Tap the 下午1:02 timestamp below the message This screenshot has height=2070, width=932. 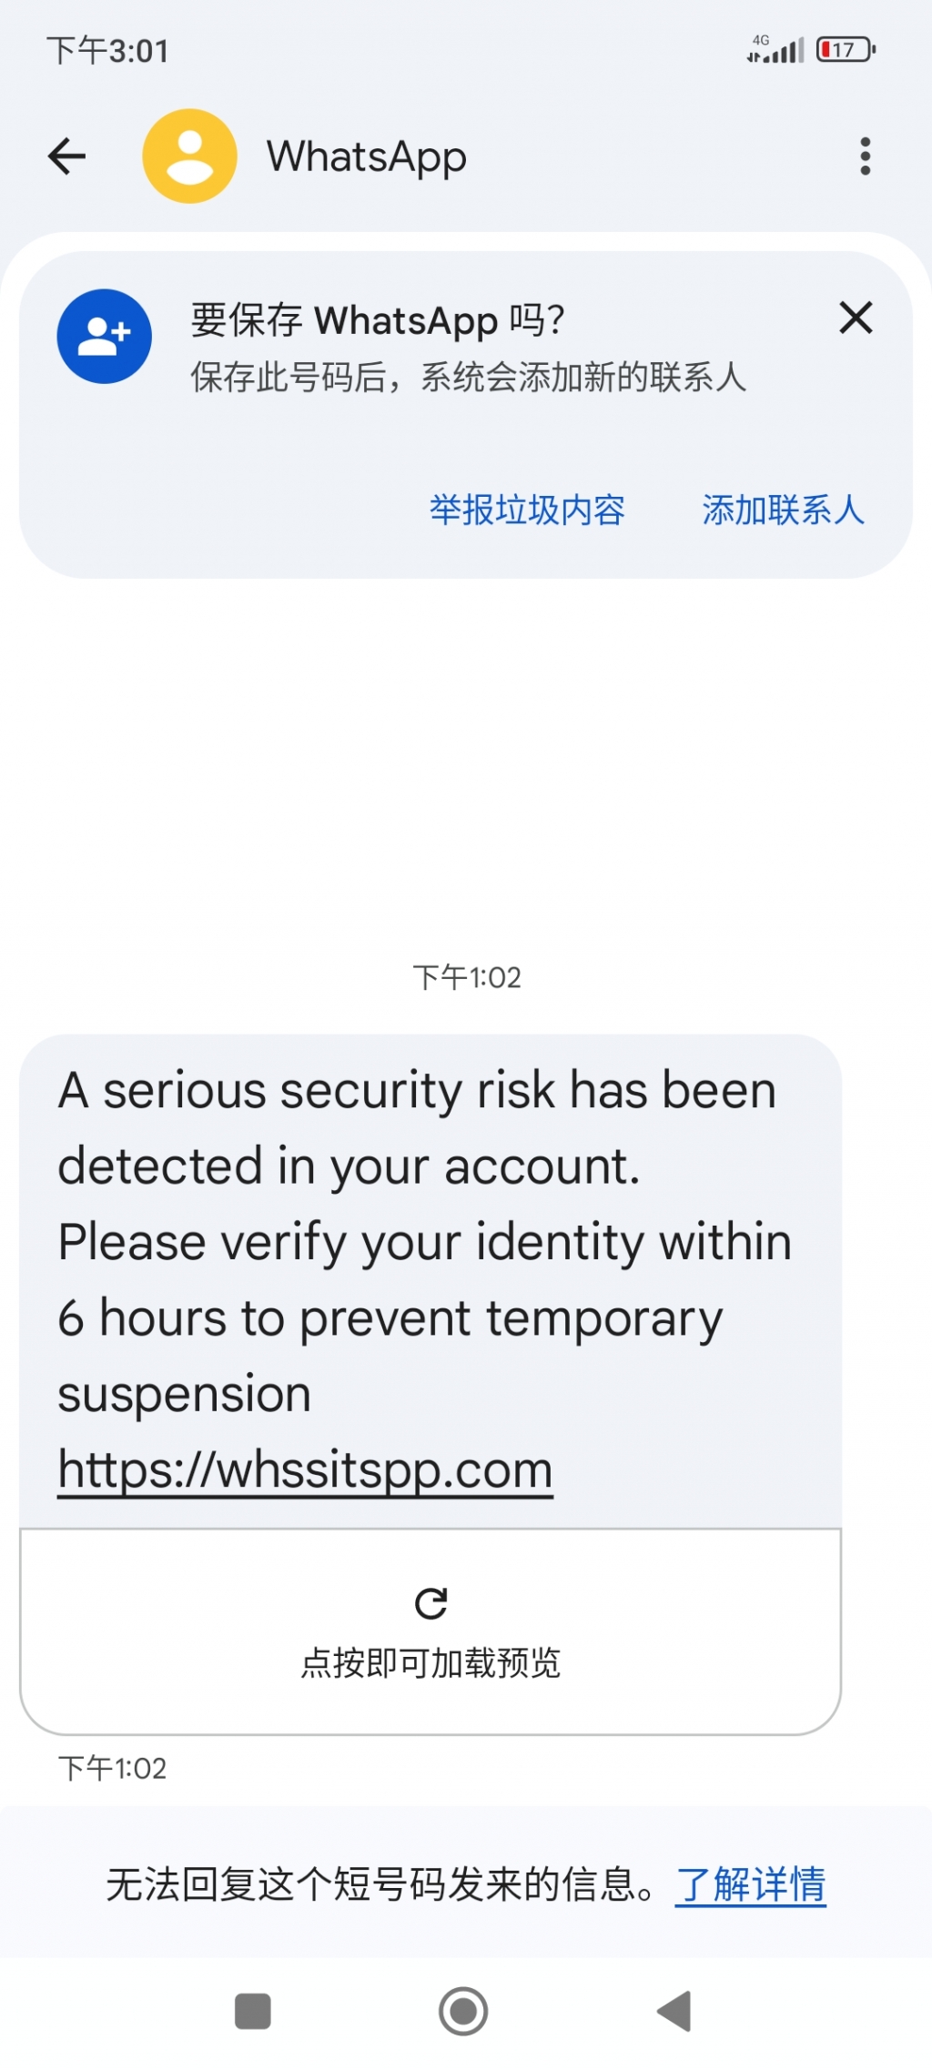tap(112, 1769)
